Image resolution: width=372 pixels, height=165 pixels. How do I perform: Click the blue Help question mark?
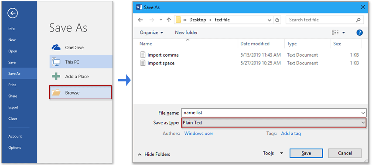(360, 33)
